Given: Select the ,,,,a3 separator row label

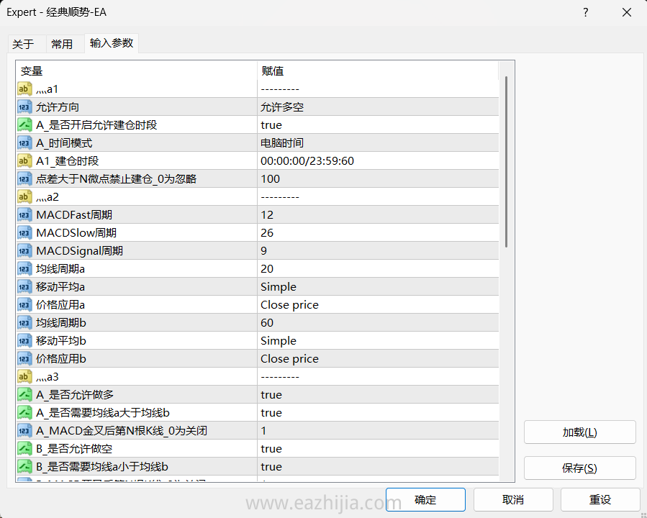Looking at the screenshot, I should [47, 377].
